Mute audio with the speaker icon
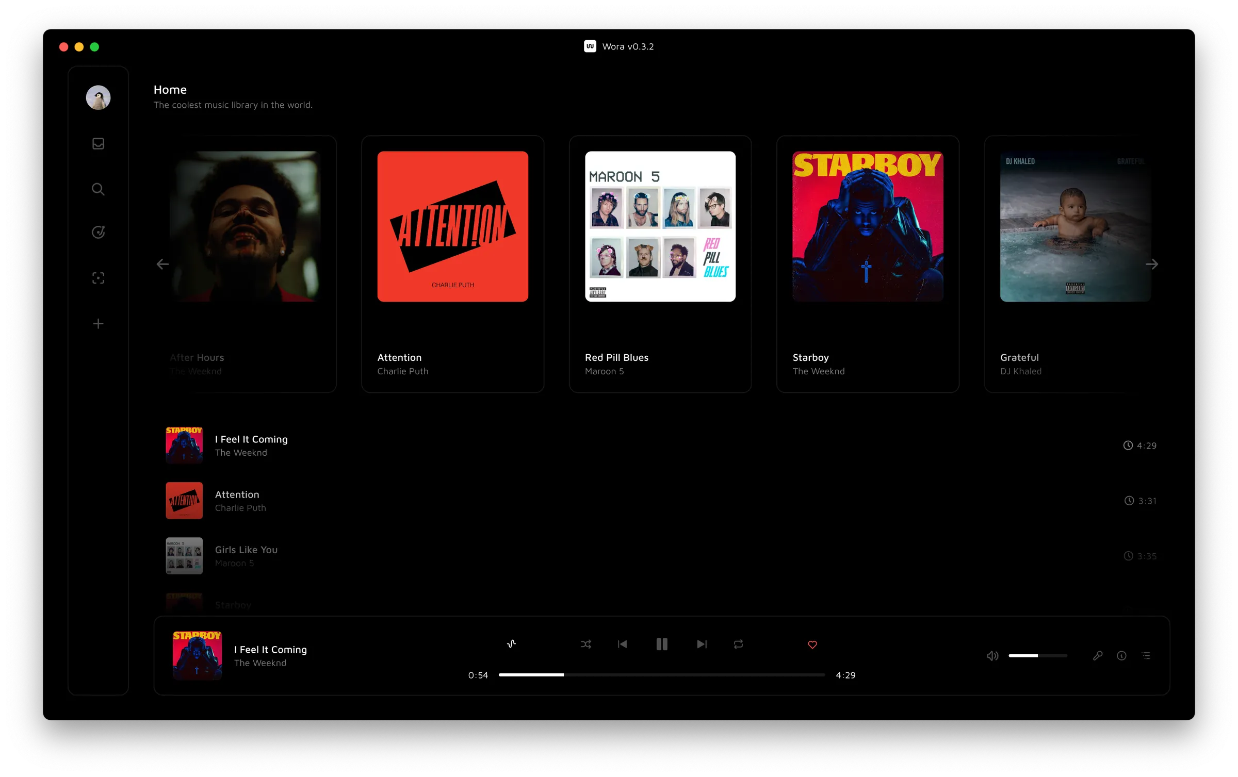The height and width of the screenshot is (777, 1238). pyautogui.click(x=992, y=655)
